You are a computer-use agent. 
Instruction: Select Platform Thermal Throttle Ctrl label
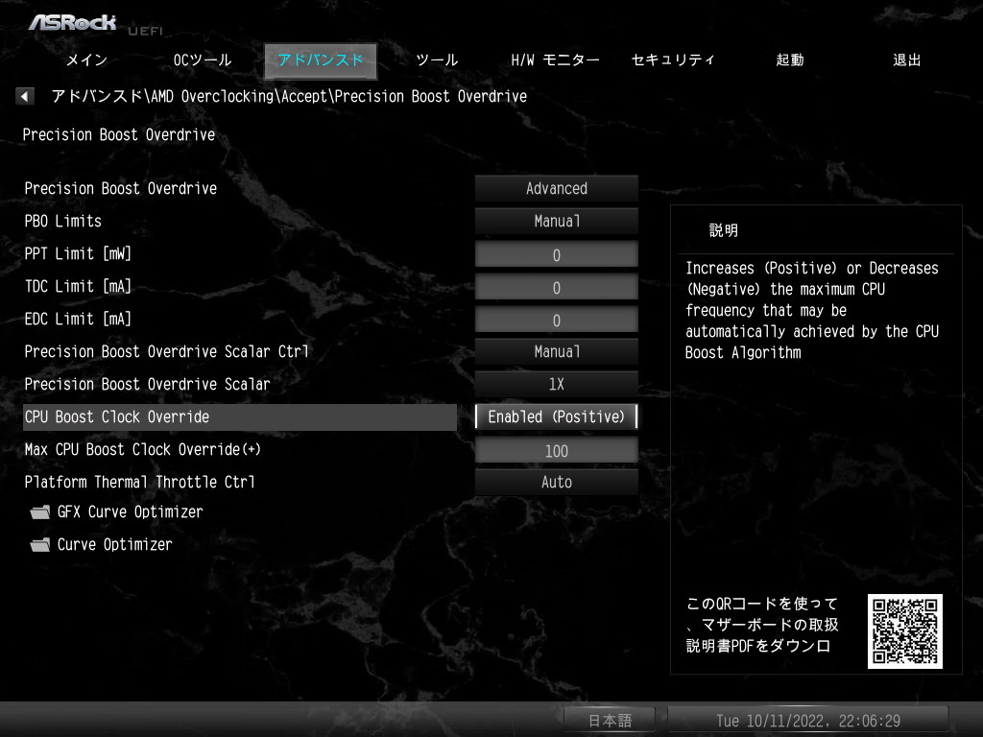(139, 482)
